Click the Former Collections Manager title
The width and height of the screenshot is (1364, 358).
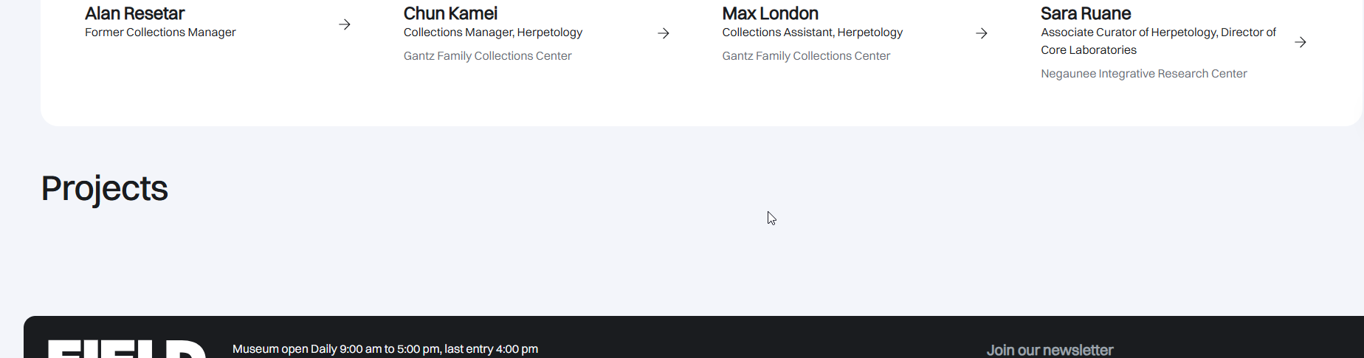160,32
